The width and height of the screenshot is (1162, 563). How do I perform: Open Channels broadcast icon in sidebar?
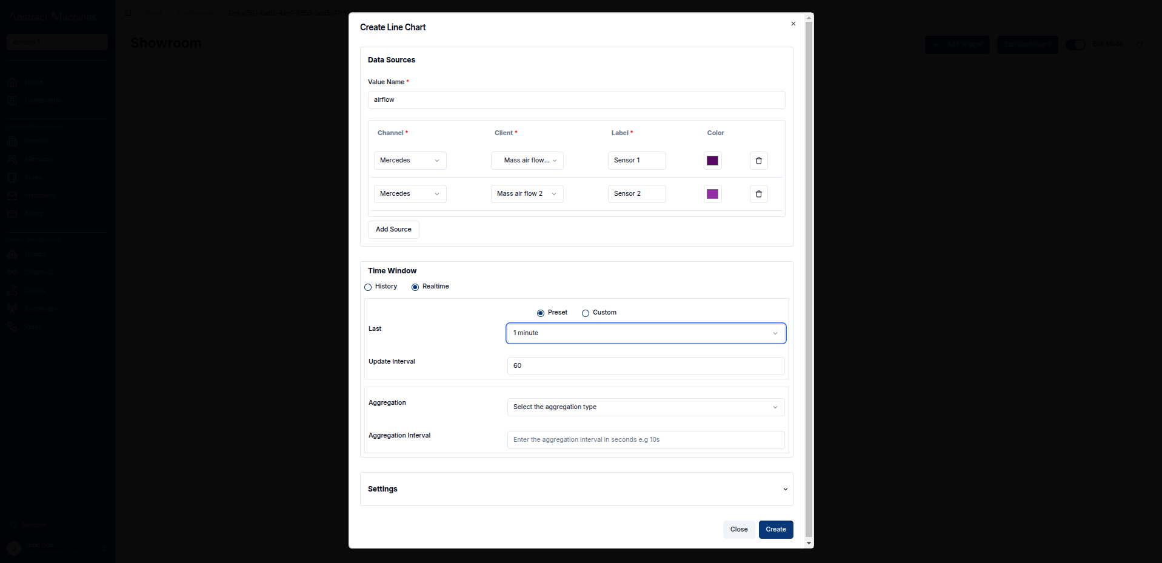tap(12, 272)
